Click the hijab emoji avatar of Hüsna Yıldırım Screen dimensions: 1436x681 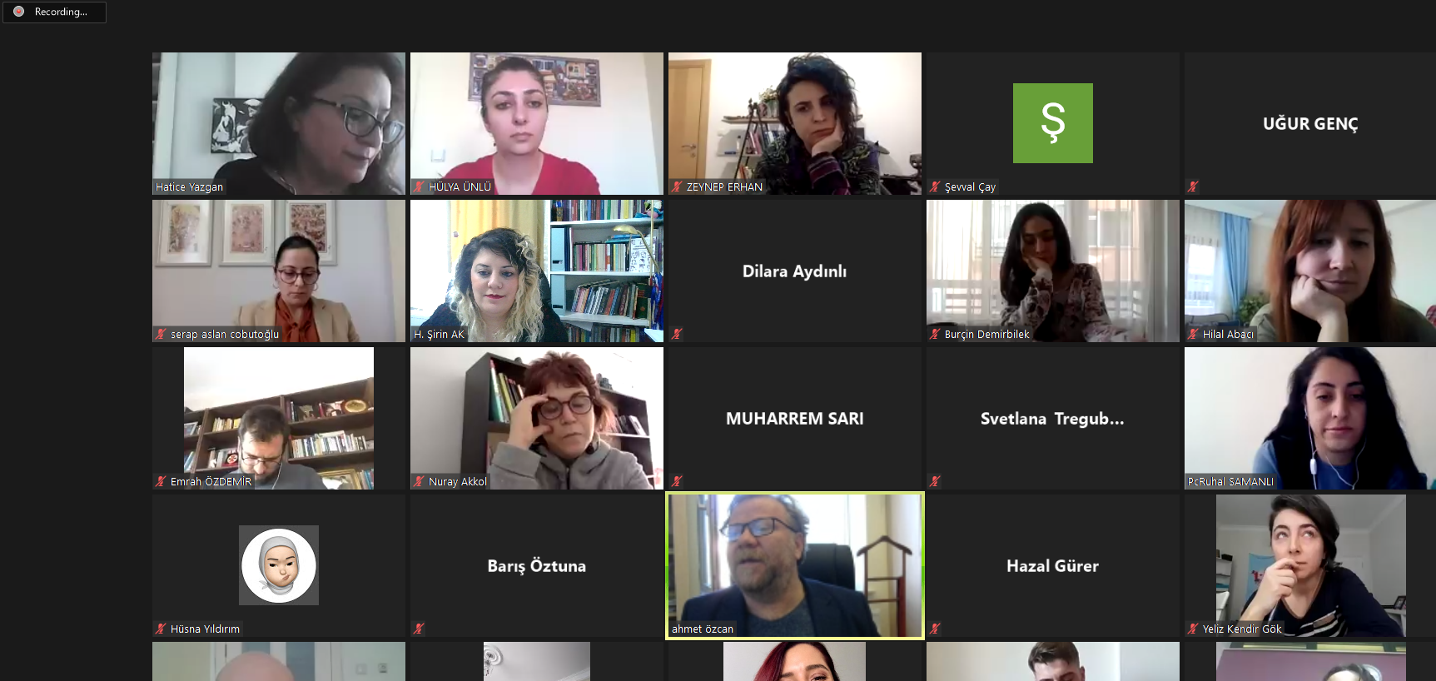pyautogui.click(x=279, y=565)
